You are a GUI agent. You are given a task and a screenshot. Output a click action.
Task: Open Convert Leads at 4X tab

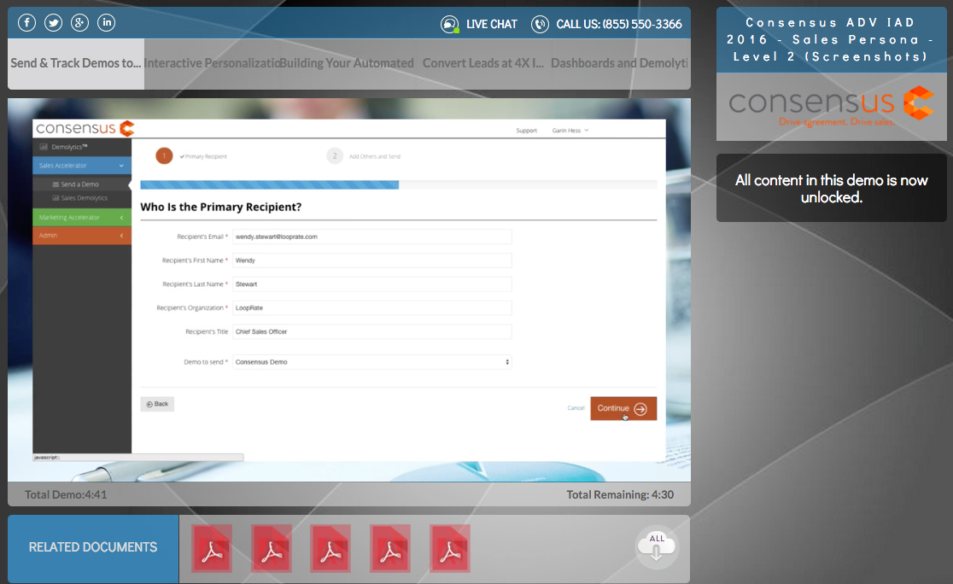(482, 64)
